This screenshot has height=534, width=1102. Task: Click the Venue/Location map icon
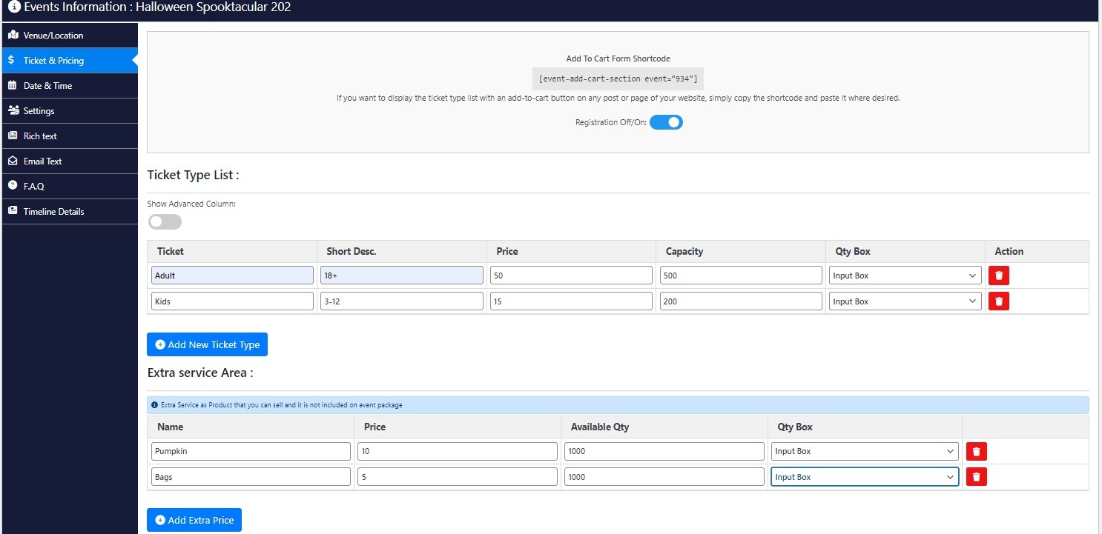(x=13, y=35)
